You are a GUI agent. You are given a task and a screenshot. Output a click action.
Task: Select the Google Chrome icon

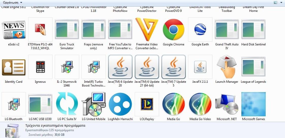[174, 30]
